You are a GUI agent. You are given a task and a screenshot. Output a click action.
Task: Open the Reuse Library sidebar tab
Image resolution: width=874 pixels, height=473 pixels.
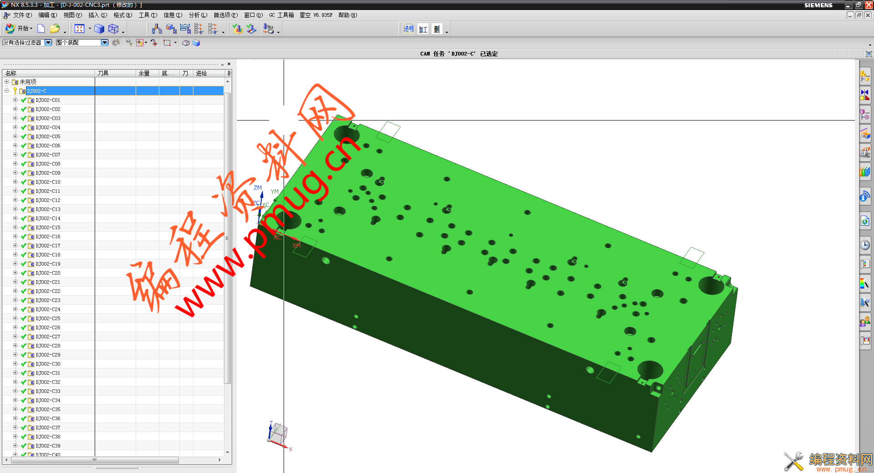point(865,153)
